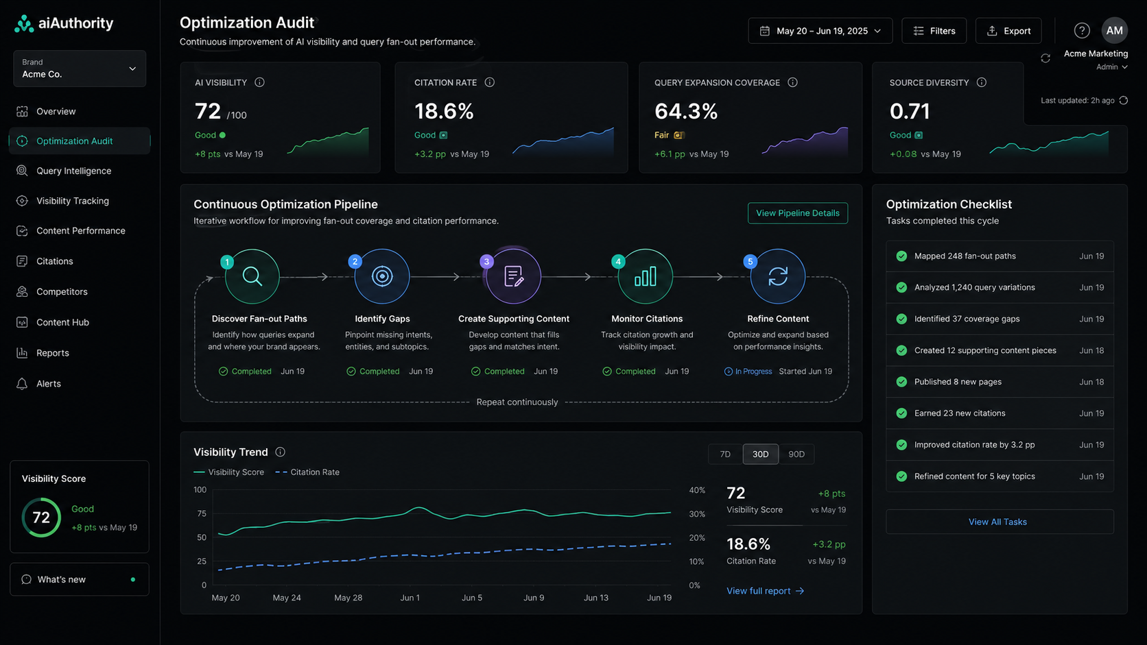Click the Alerts bell icon
Viewport: 1147px width, 645px height.
point(22,384)
